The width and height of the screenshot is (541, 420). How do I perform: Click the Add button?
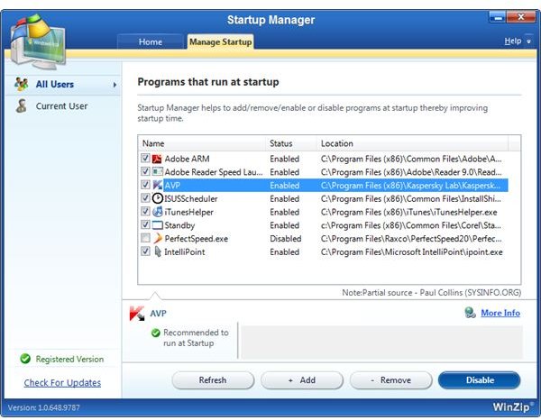(x=302, y=380)
